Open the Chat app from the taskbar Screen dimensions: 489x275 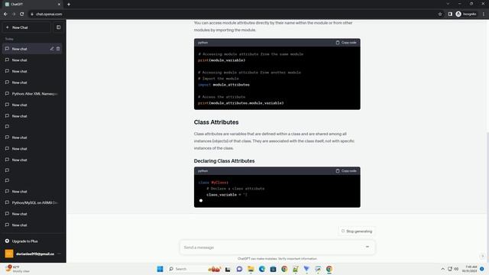coord(239,269)
